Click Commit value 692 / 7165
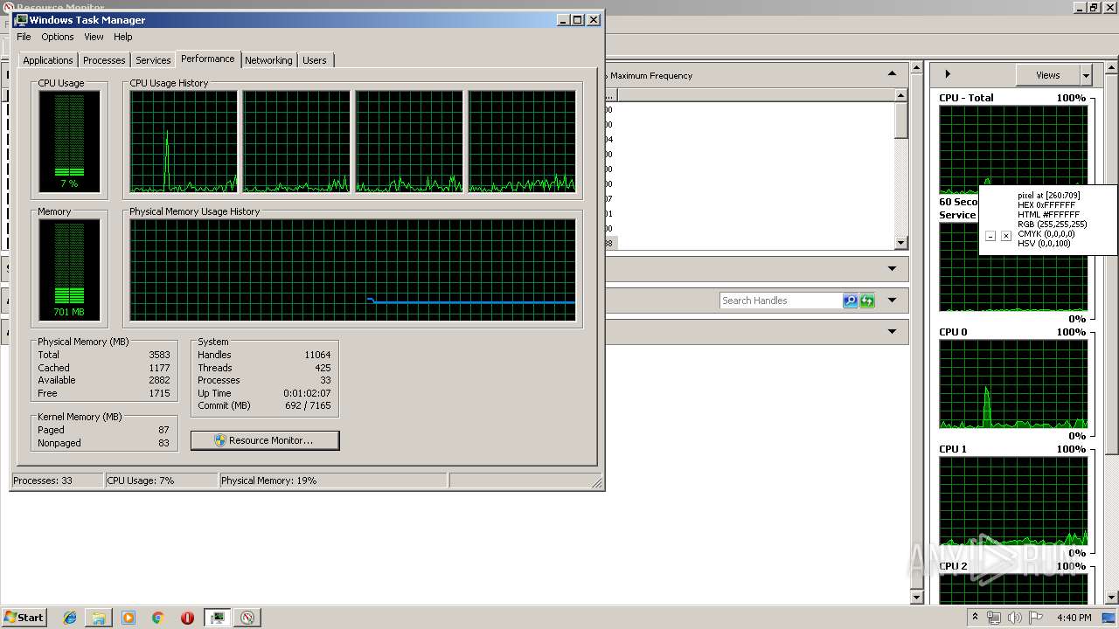Viewport: 1119px width, 629px height. (308, 405)
